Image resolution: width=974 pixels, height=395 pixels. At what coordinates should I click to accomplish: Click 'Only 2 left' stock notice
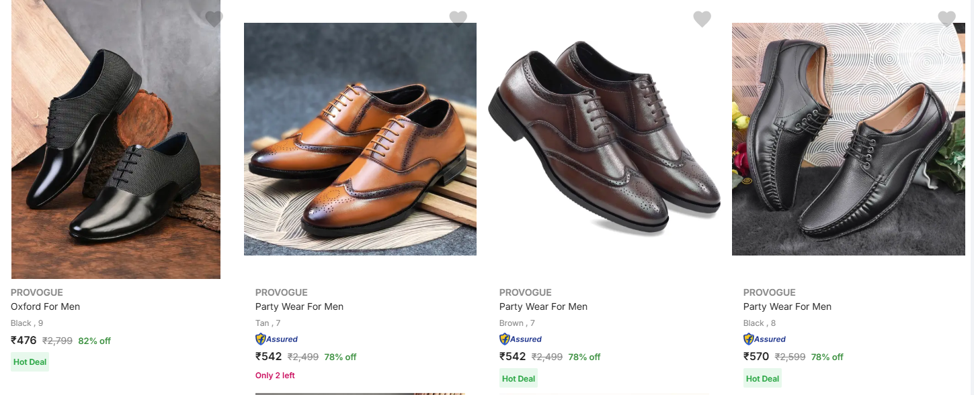[x=275, y=376]
